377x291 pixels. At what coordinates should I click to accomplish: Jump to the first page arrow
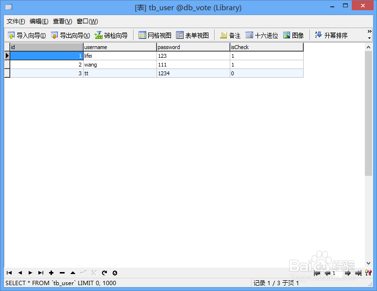(317, 273)
